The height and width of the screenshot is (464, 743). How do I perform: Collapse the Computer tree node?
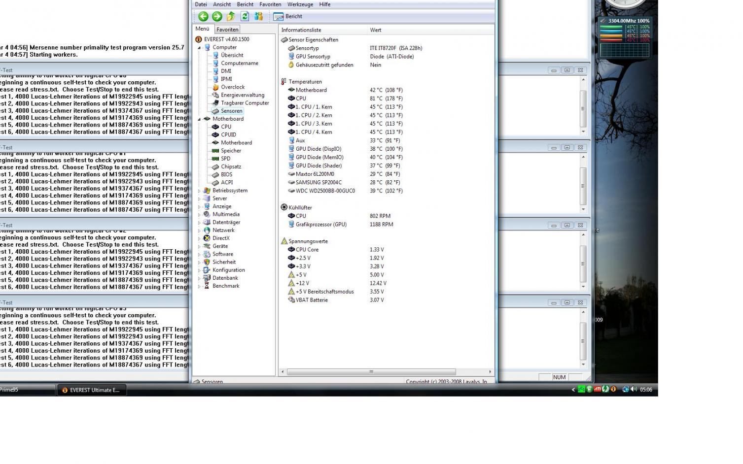click(x=199, y=48)
